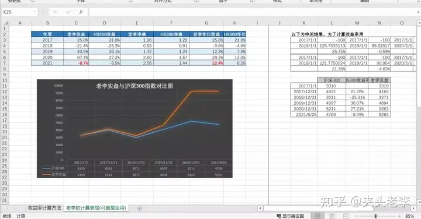421x219 pixels.
Task: Select the -25.31% cell
Action: click(357, 97)
